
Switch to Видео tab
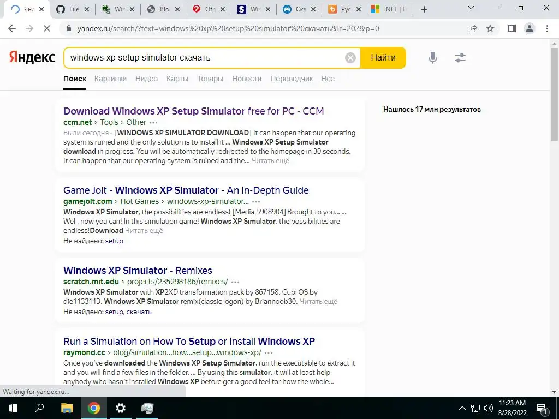pos(146,79)
